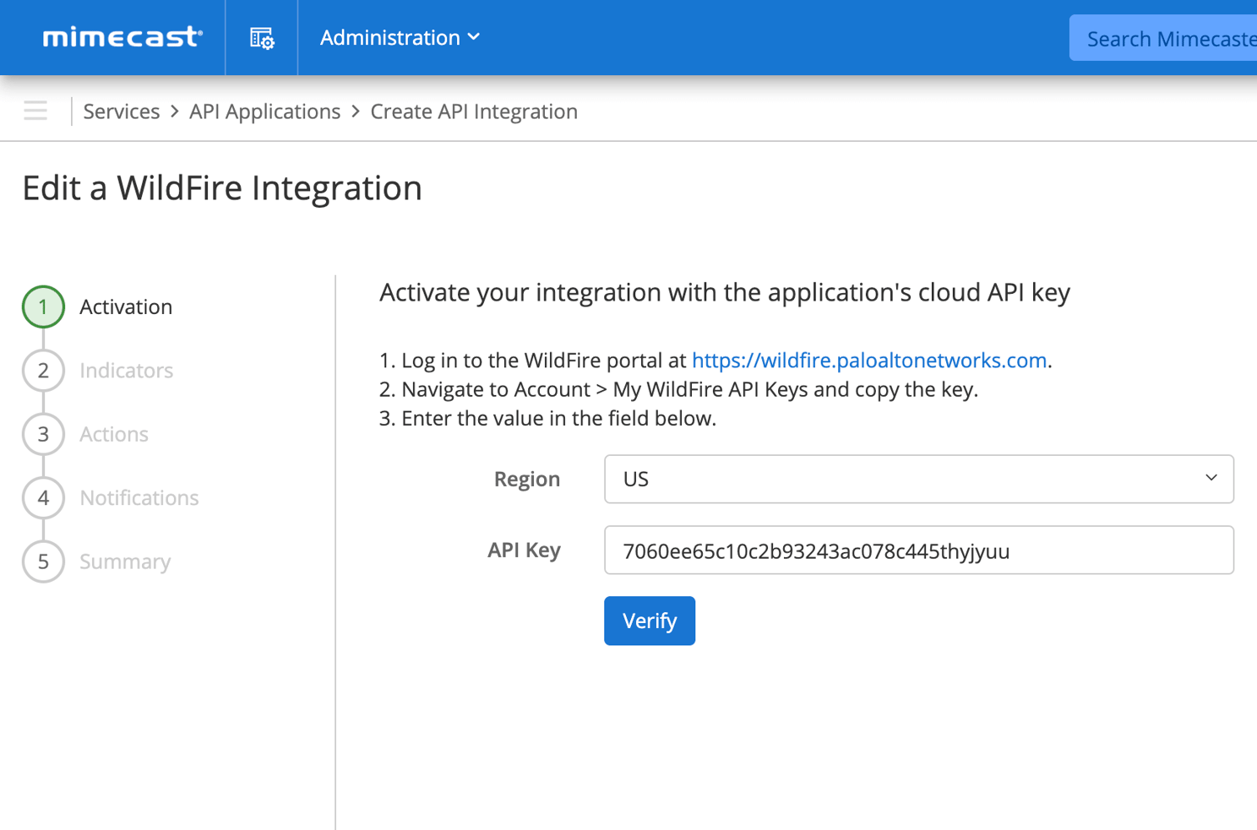Jump to the Summary step label
Viewport: 1257px width, 830px height.
(125, 561)
